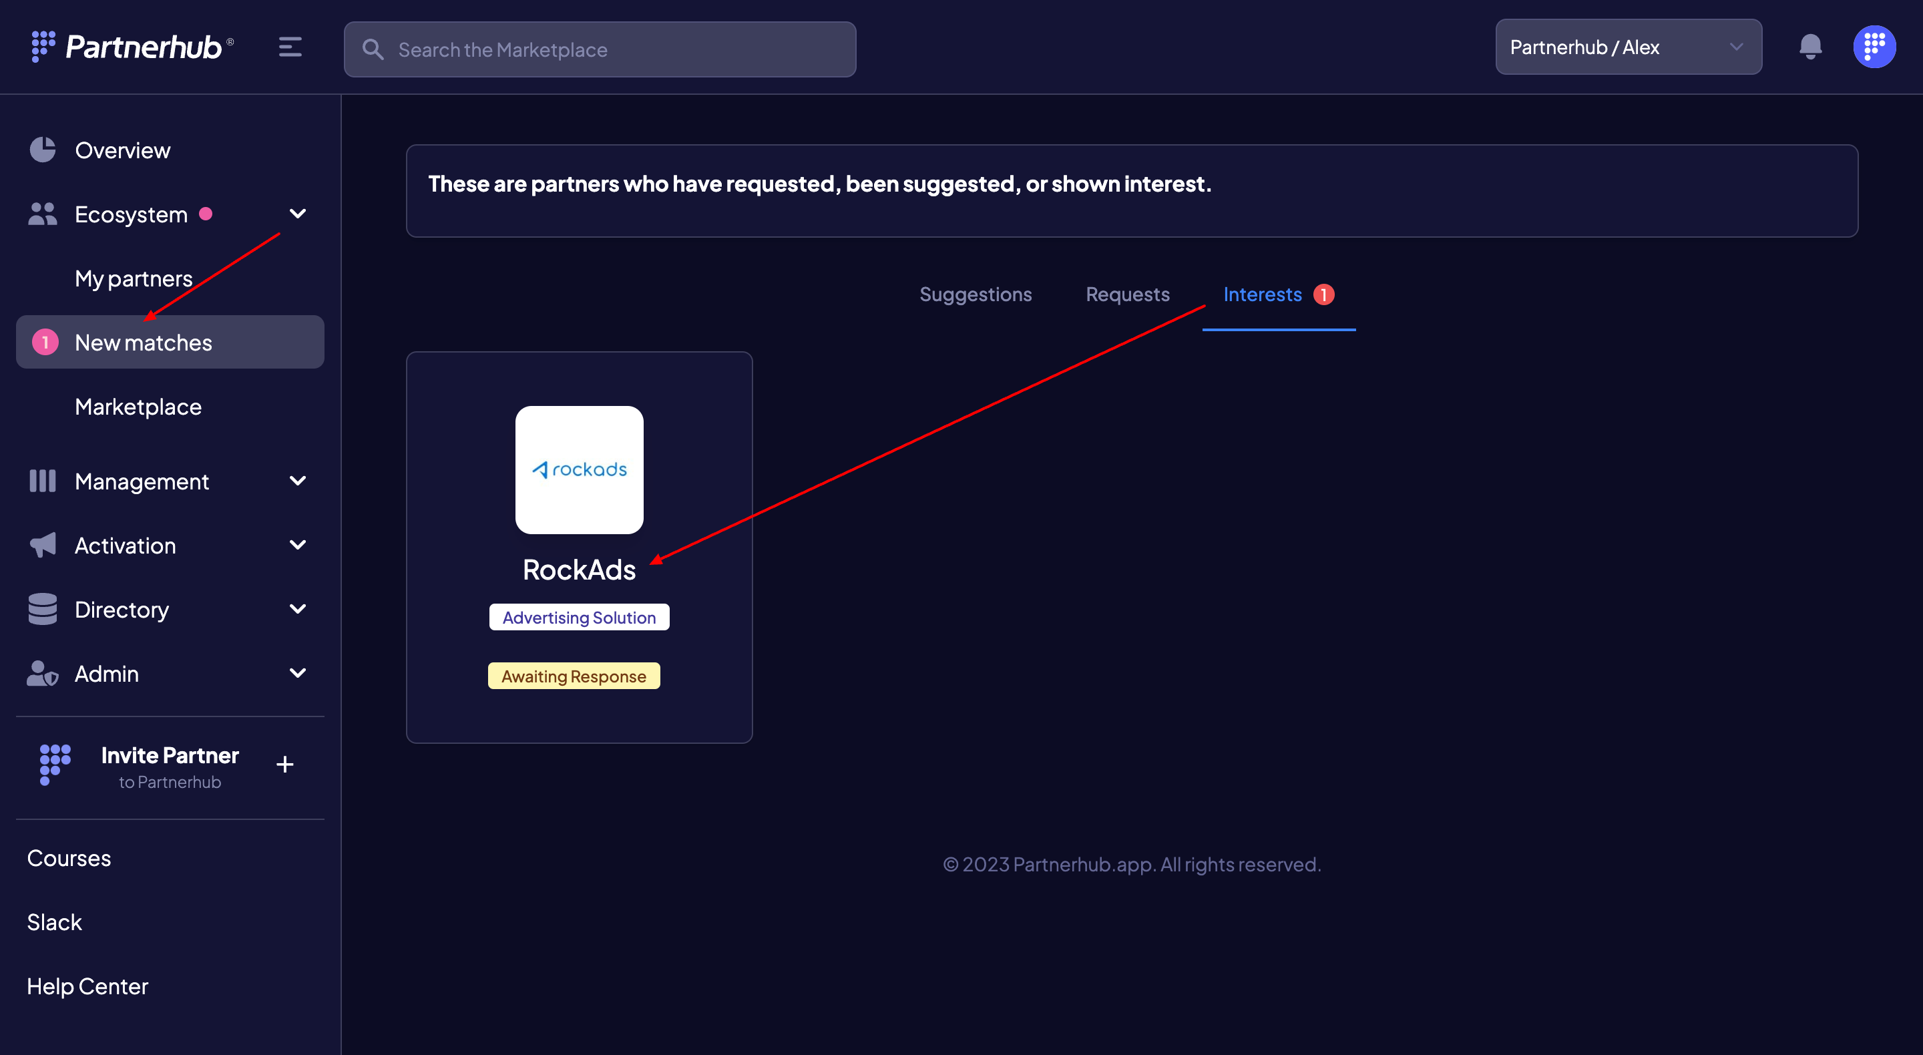Click the Advertising Solution tag

tap(578, 618)
